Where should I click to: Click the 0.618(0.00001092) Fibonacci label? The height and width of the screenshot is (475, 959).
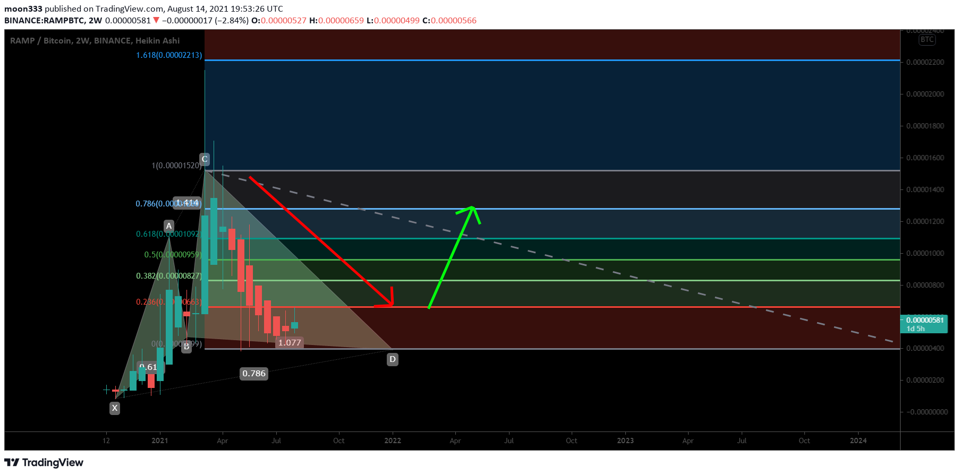coord(169,234)
